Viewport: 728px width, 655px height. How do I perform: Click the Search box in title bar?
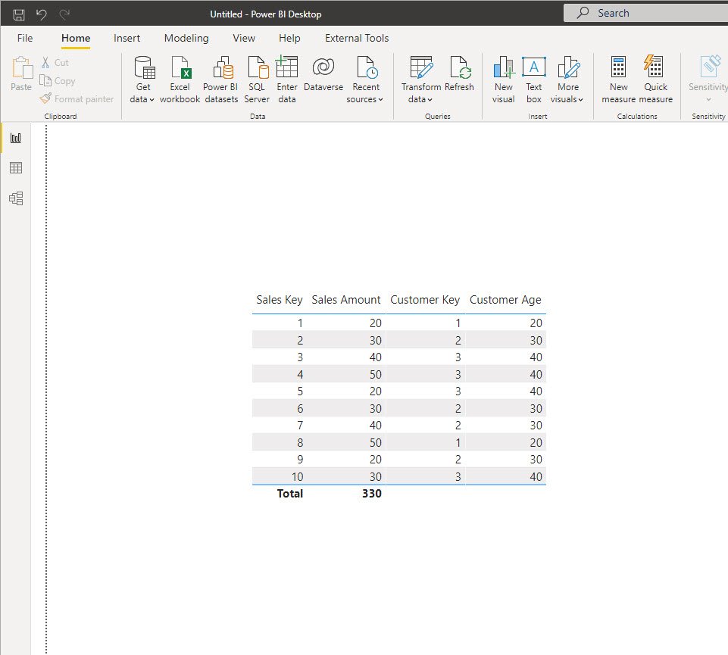pyautogui.click(x=646, y=13)
